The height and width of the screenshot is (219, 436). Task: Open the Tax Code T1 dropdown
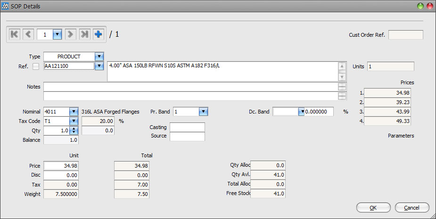(x=74, y=121)
